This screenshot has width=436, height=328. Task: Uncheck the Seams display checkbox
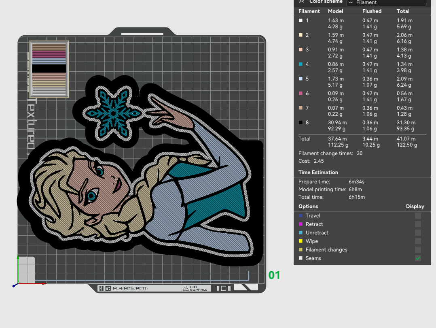pos(418,258)
